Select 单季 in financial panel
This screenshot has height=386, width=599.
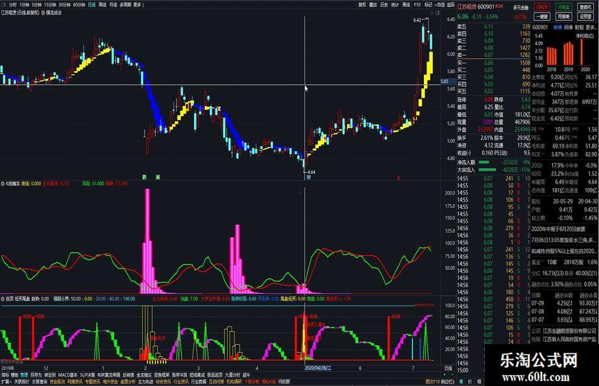558,27
